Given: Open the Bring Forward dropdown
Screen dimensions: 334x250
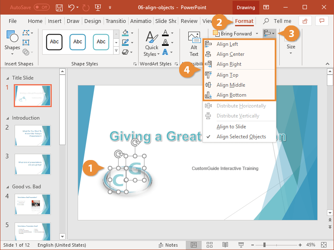Looking at the screenshot, I should pyautogui.click(x=257, y=33).
